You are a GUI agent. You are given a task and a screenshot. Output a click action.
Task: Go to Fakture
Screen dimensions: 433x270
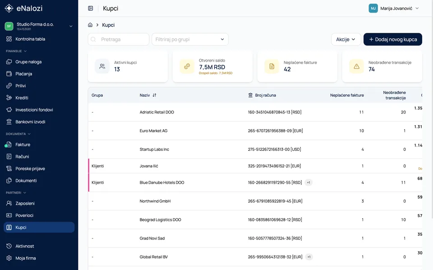pos(39,144)
